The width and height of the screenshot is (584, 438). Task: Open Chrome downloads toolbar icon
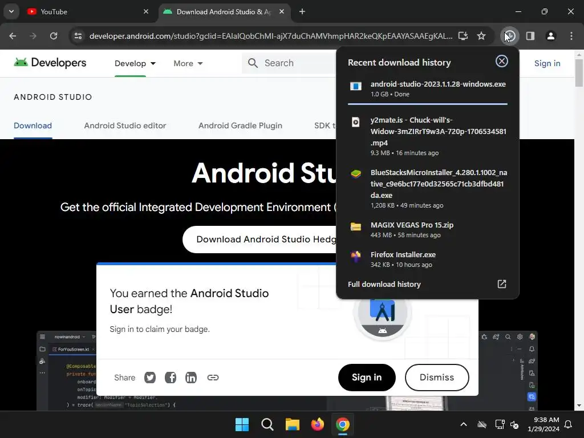(509, 36)
